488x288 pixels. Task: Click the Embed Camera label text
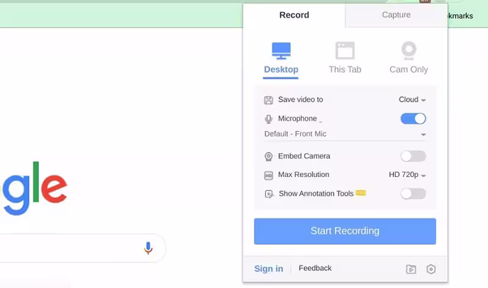(304, 156)
